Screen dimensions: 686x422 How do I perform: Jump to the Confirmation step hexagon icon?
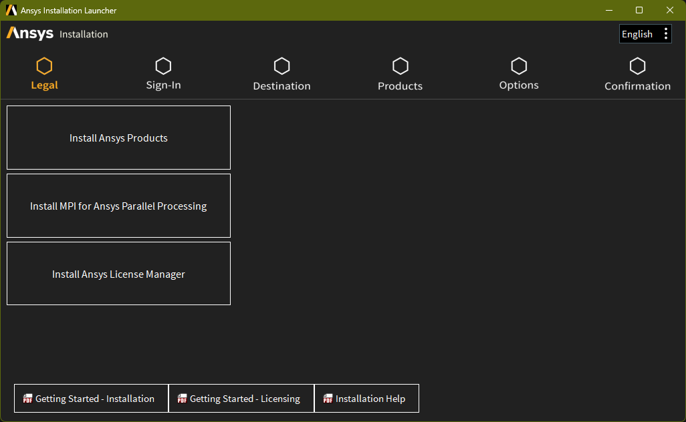point(637,66)
